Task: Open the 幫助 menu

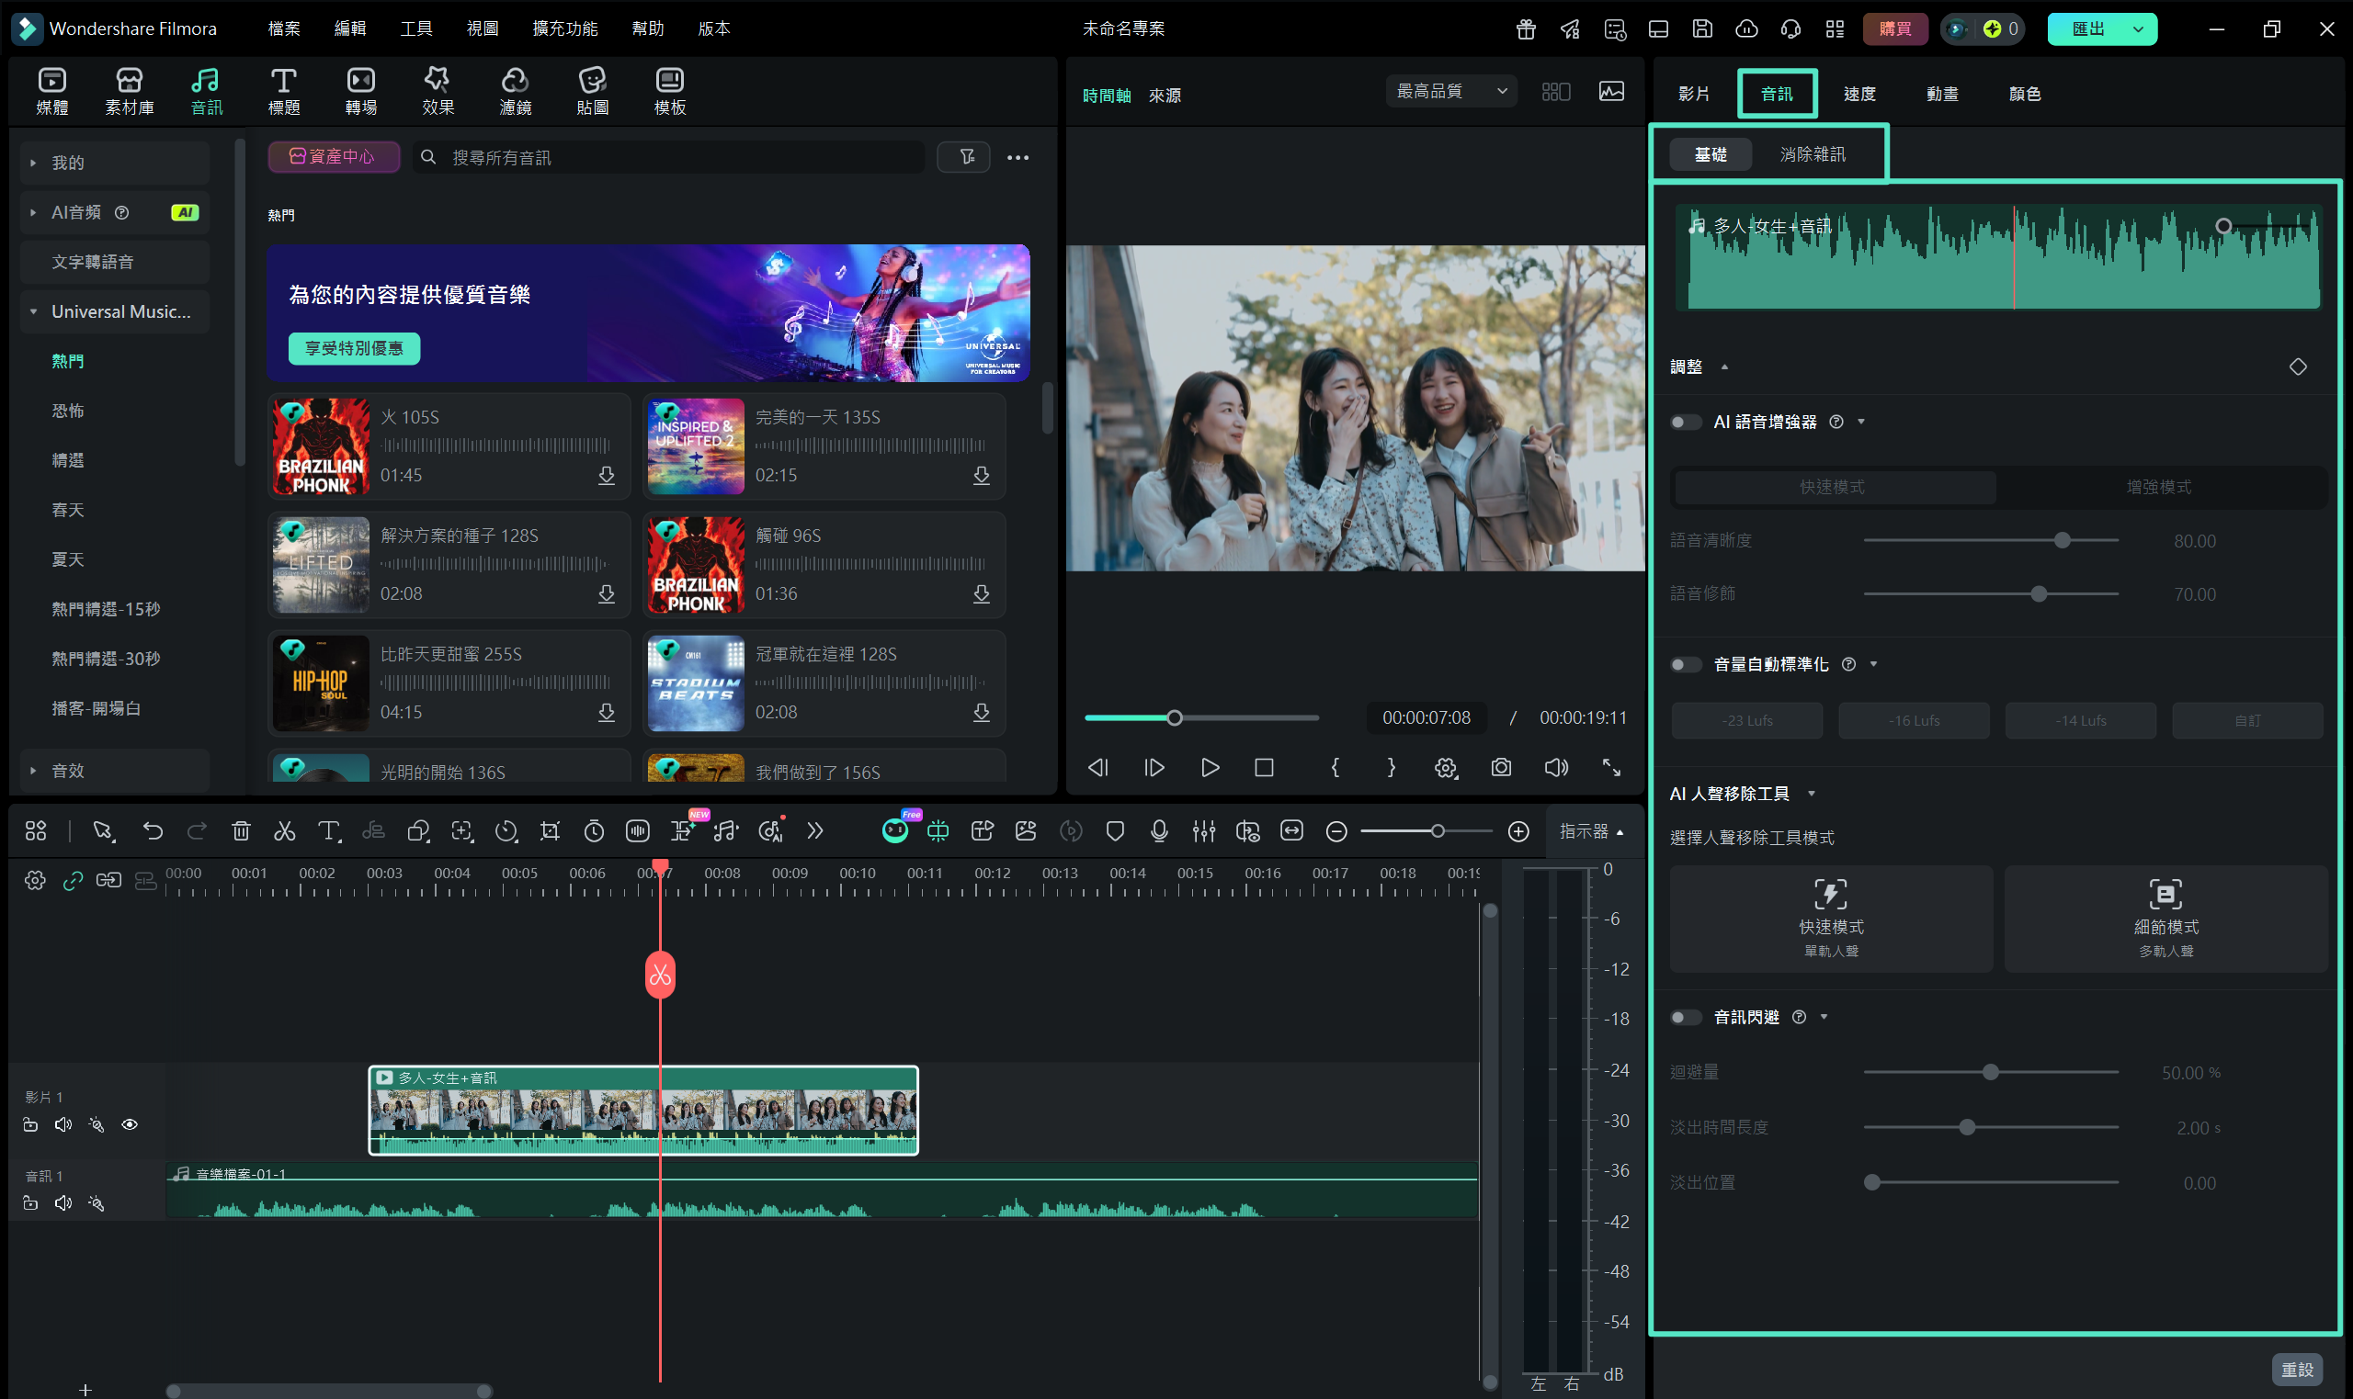Action: click(647, 28)
